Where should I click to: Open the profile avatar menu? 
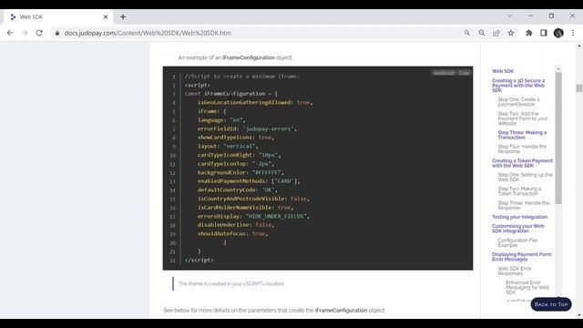558,33
